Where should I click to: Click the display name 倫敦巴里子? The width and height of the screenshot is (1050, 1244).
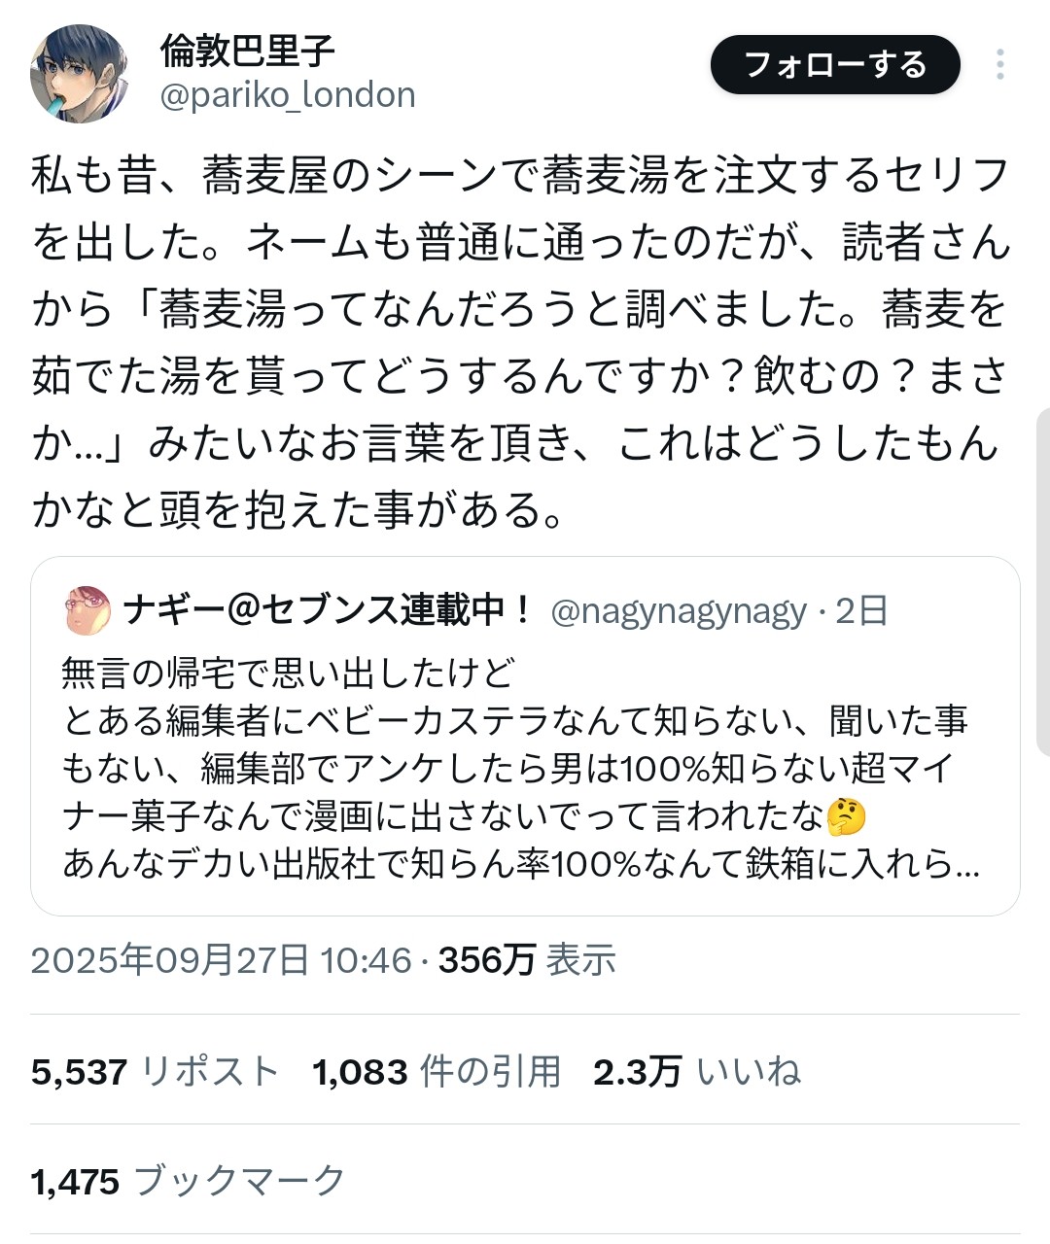[248, 50]
